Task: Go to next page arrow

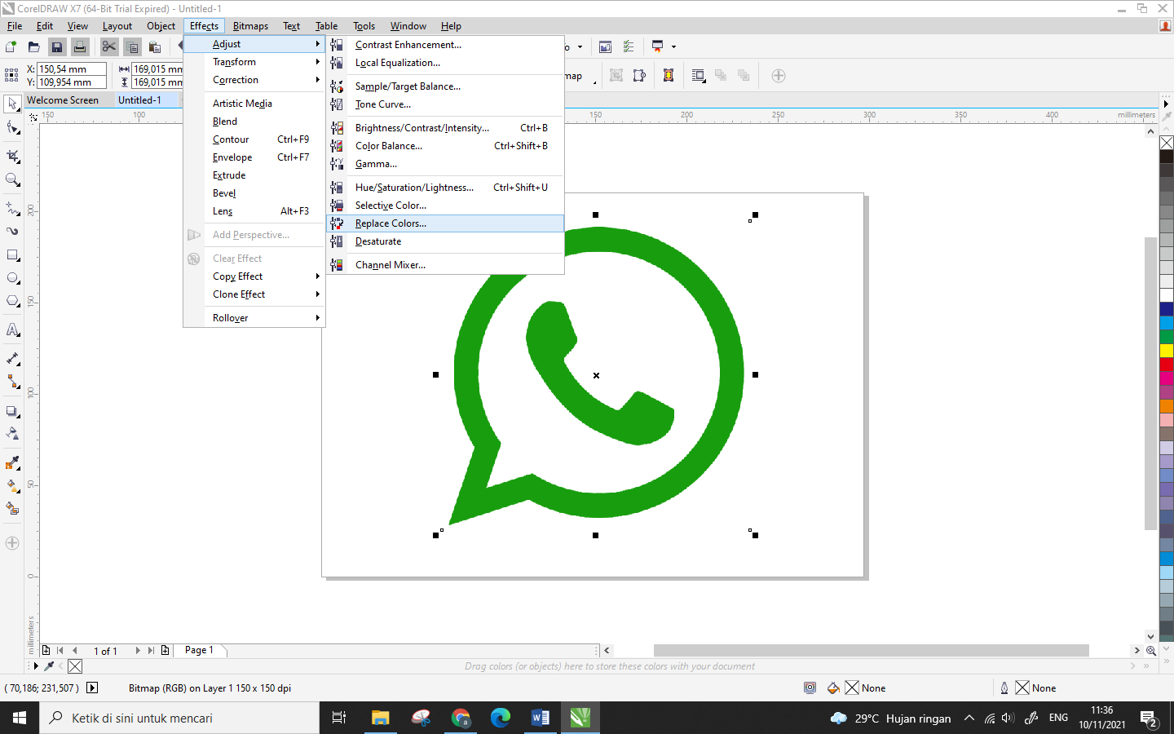Action: click(138, 650)
